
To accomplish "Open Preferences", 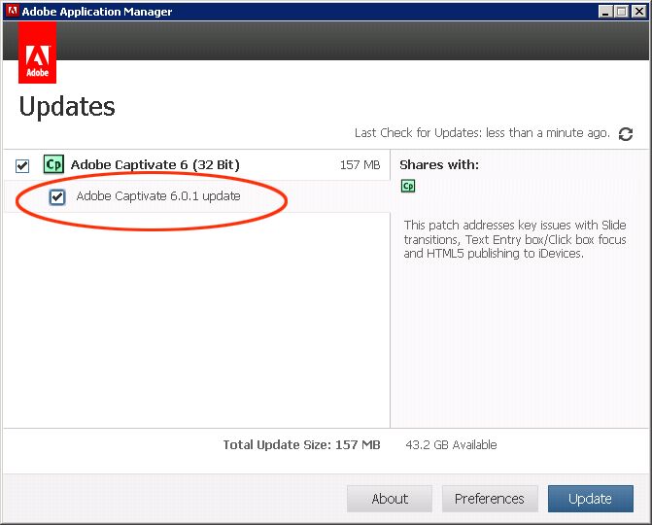I will (x=490, y=499).
